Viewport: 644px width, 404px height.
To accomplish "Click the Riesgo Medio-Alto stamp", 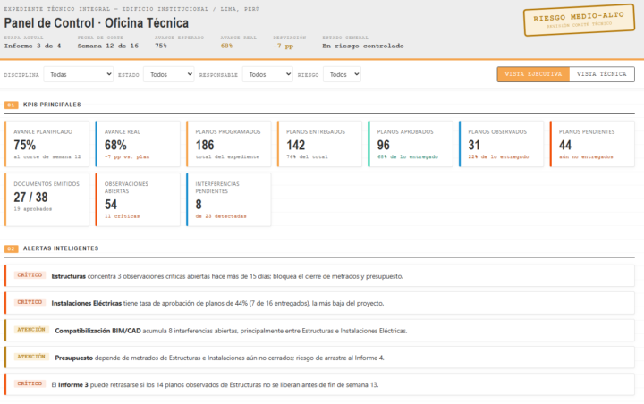I will pyautogui.click(x=579, y=21).
